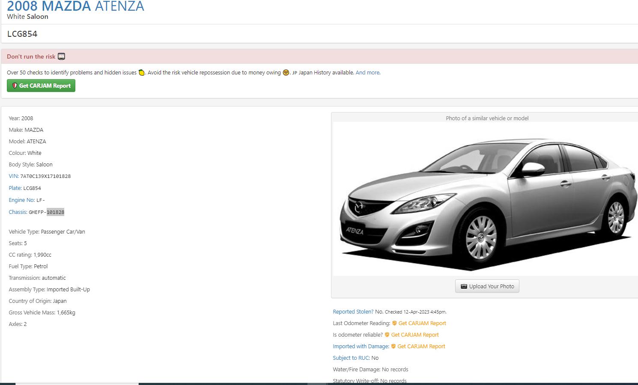This screenshot has height=385, width=638.
Task: Click the highlighted chassis number 101828
Action: click(x=55, y=212)
